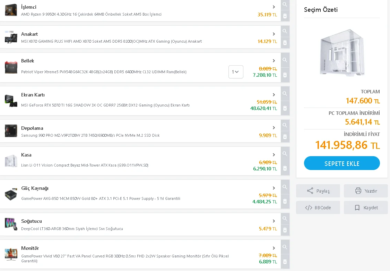
Task: Delete the Güç Kaynağı power supply entry
Action: pos(285,201)
